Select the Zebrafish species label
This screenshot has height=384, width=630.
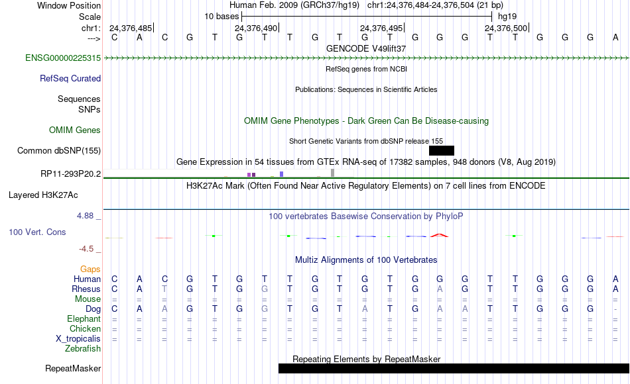(x=83, y=348)
